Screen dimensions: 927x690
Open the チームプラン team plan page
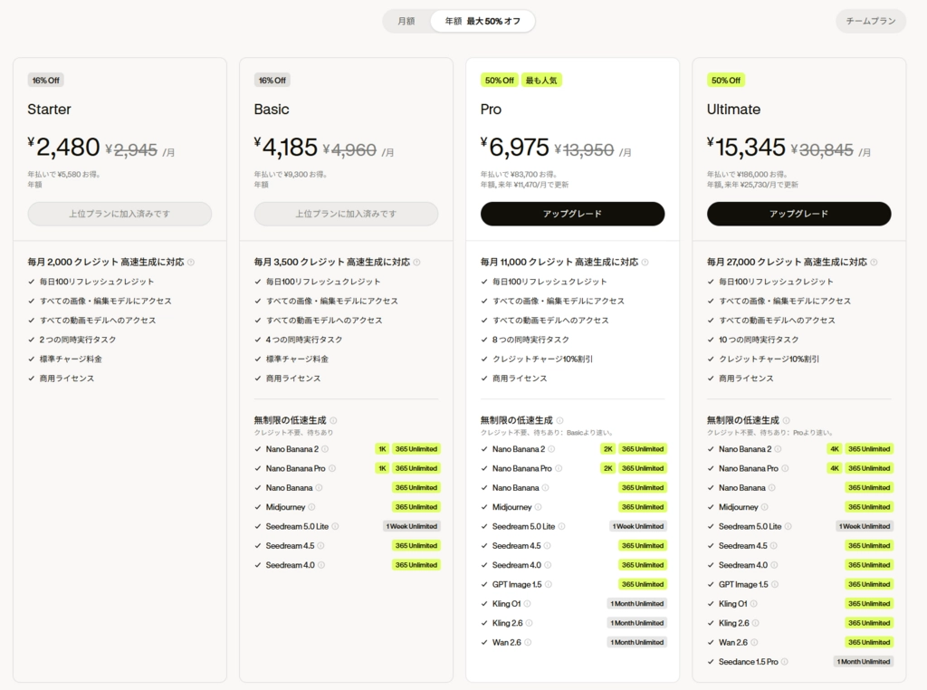[x=870, y=22]
